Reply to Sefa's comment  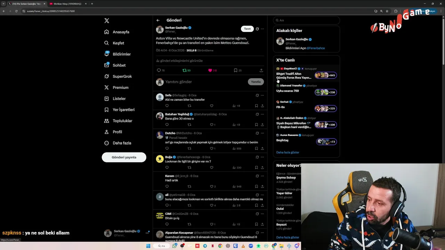pyautogui.click(x=167, y=106)
